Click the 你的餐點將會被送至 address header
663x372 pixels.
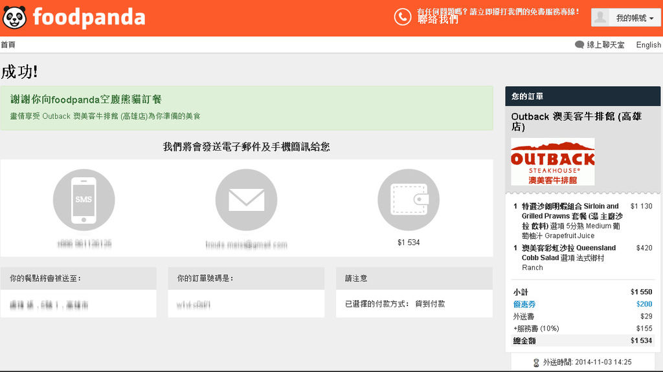pos(78,278)
